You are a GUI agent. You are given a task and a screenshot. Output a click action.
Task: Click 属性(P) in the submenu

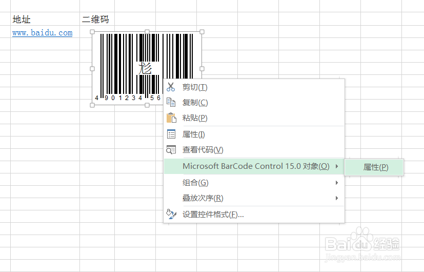tap(374, 167)
